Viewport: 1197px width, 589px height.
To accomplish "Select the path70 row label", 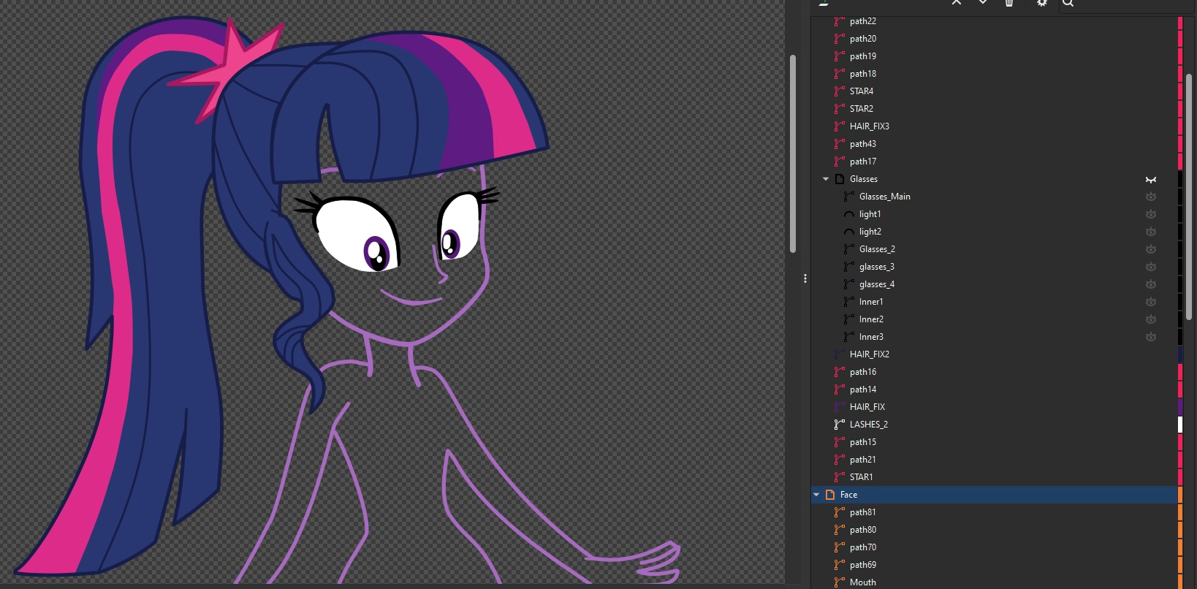I will (x=863, y=547).
